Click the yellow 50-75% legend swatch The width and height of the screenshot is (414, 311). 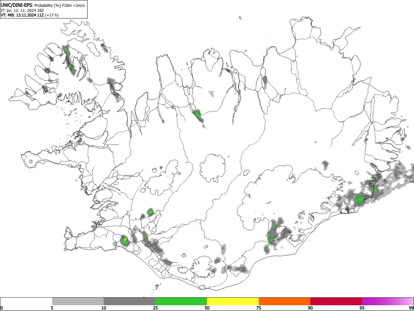(233, 302)
